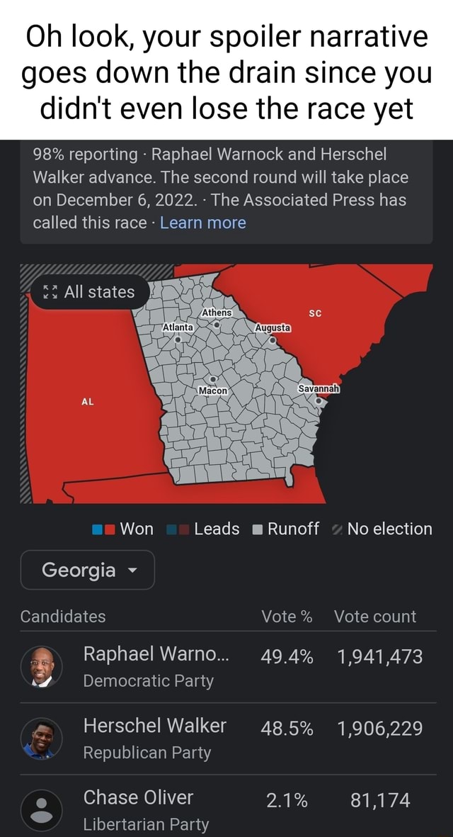This screenshot has width=453, height=837.
Task: Select the Augusta city marker on map
Action: [x=273, y=339]
